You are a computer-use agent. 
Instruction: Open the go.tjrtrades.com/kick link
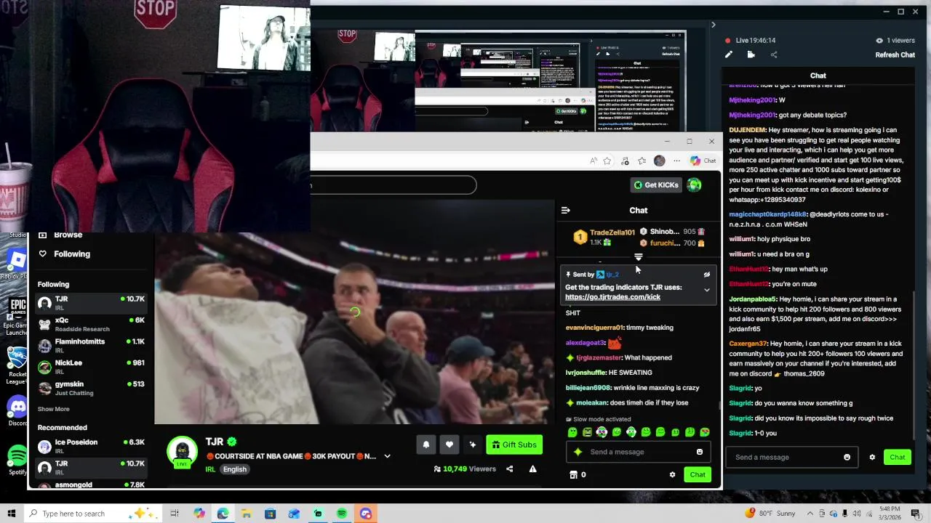tap(612, 297)
